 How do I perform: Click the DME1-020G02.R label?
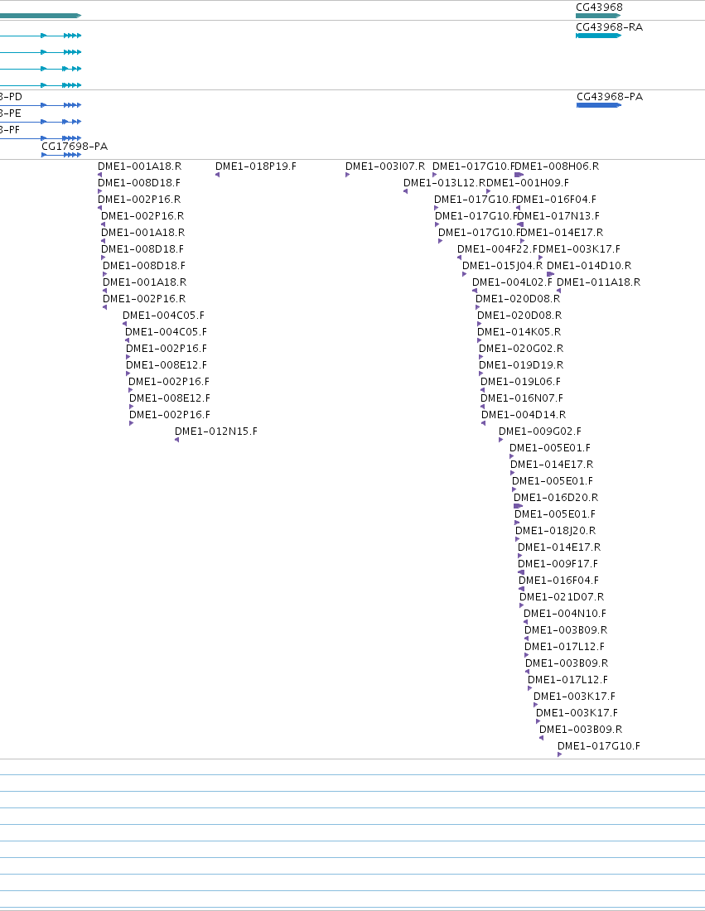[521, 349]
